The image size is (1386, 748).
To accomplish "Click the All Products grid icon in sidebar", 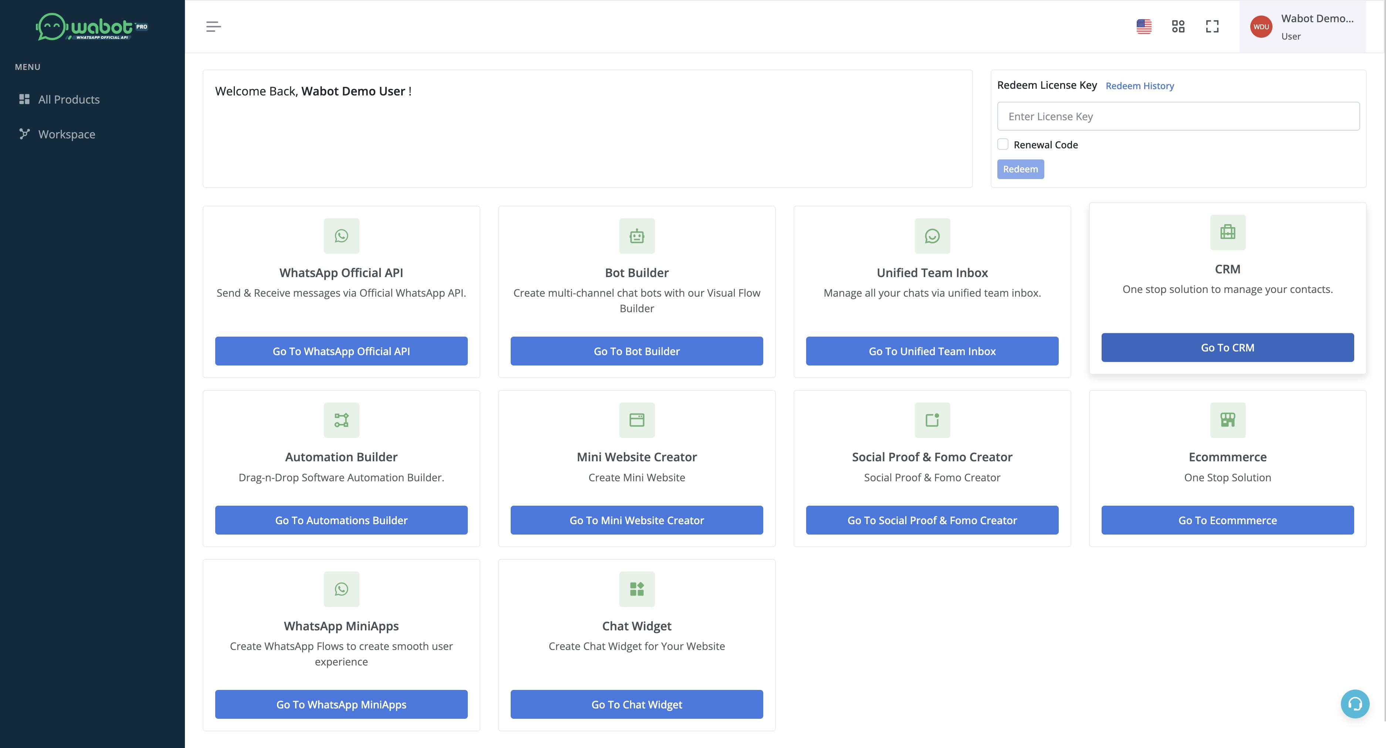I will pyautogui.click(x=24, y=99).
